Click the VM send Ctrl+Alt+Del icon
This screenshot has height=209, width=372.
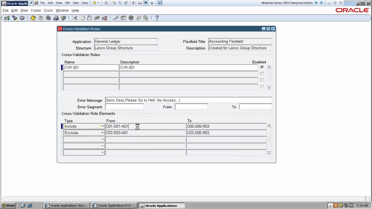pos(106,3)
